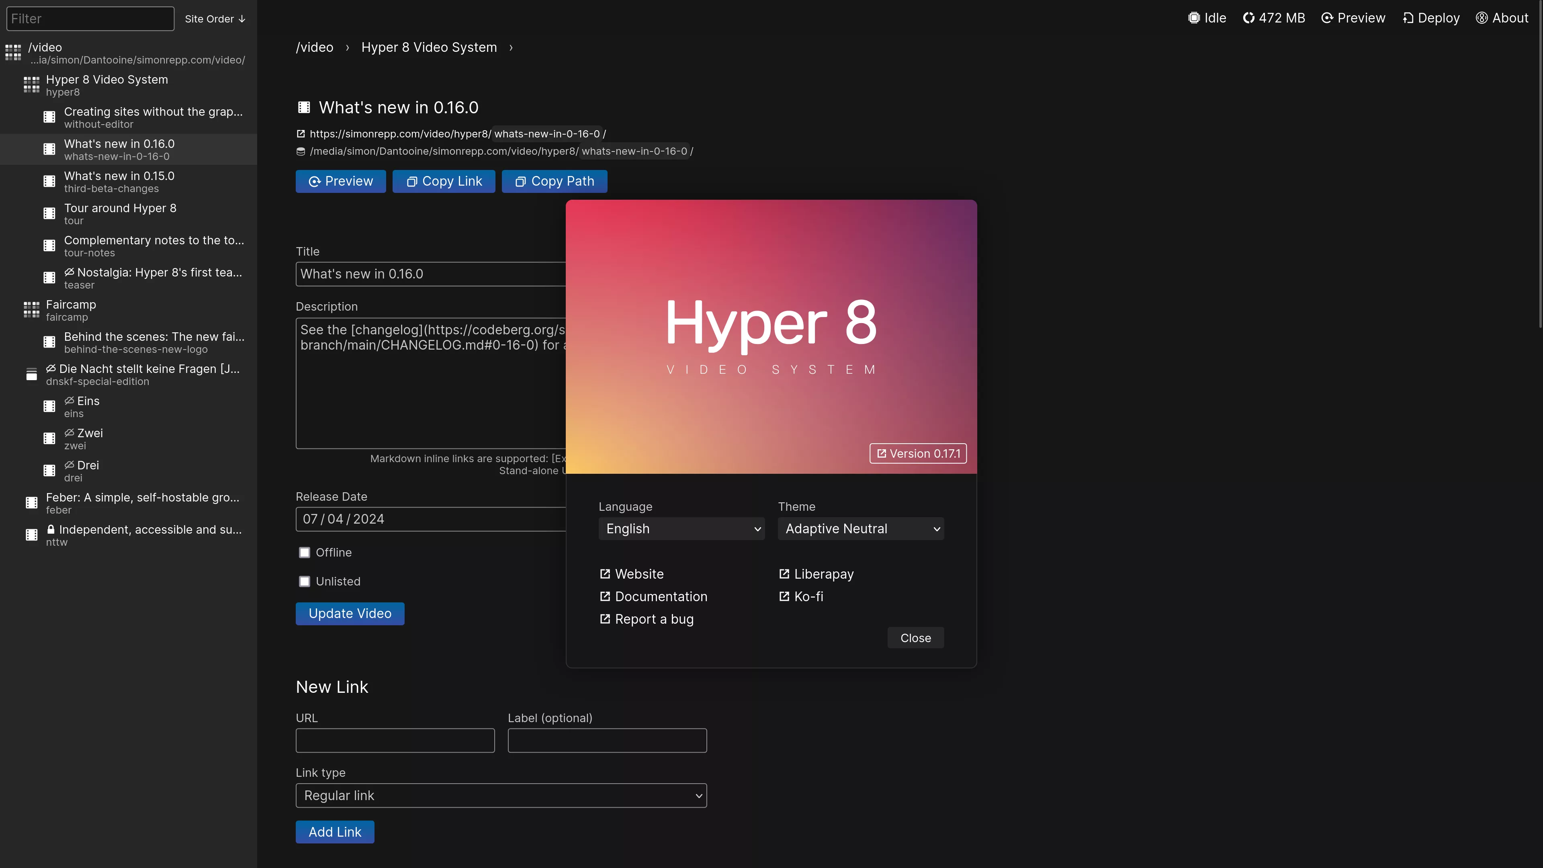Check the Unlisted option
Screen dimensions: 1543x868
(x=304, y=581)
